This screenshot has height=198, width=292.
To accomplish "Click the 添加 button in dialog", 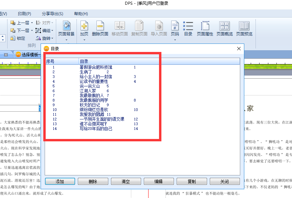I will (x=60, y=181).
